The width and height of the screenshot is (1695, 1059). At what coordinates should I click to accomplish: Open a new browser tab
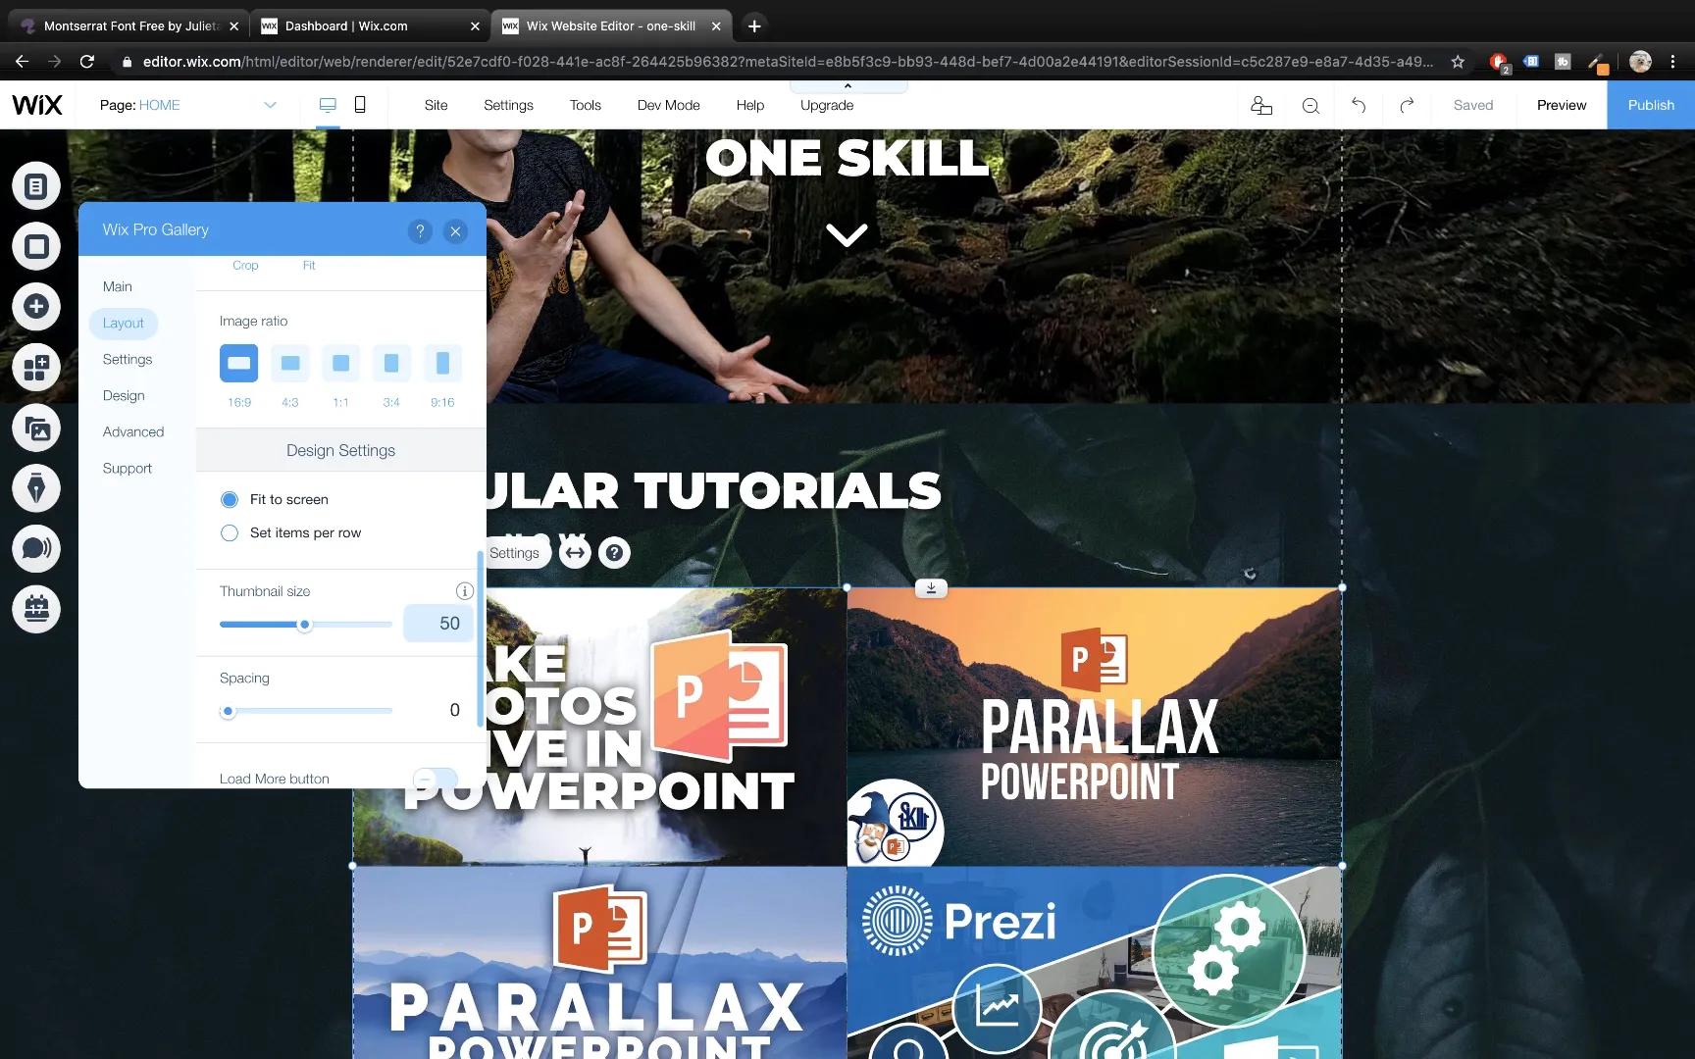coord(754,26)
